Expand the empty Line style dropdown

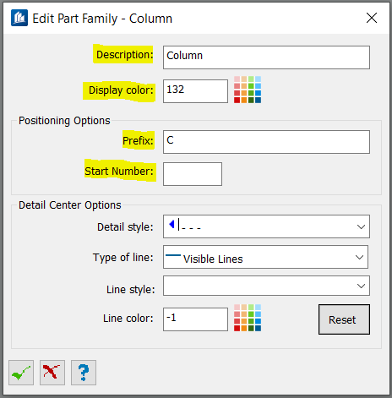(x=266, y=286)
